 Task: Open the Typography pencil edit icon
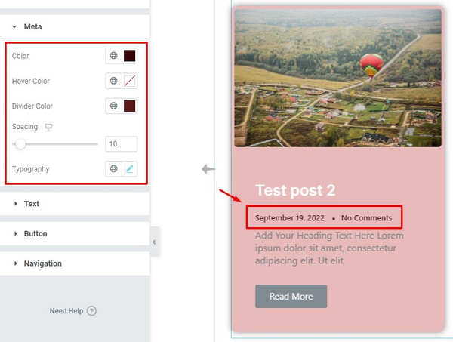[129, 168]
